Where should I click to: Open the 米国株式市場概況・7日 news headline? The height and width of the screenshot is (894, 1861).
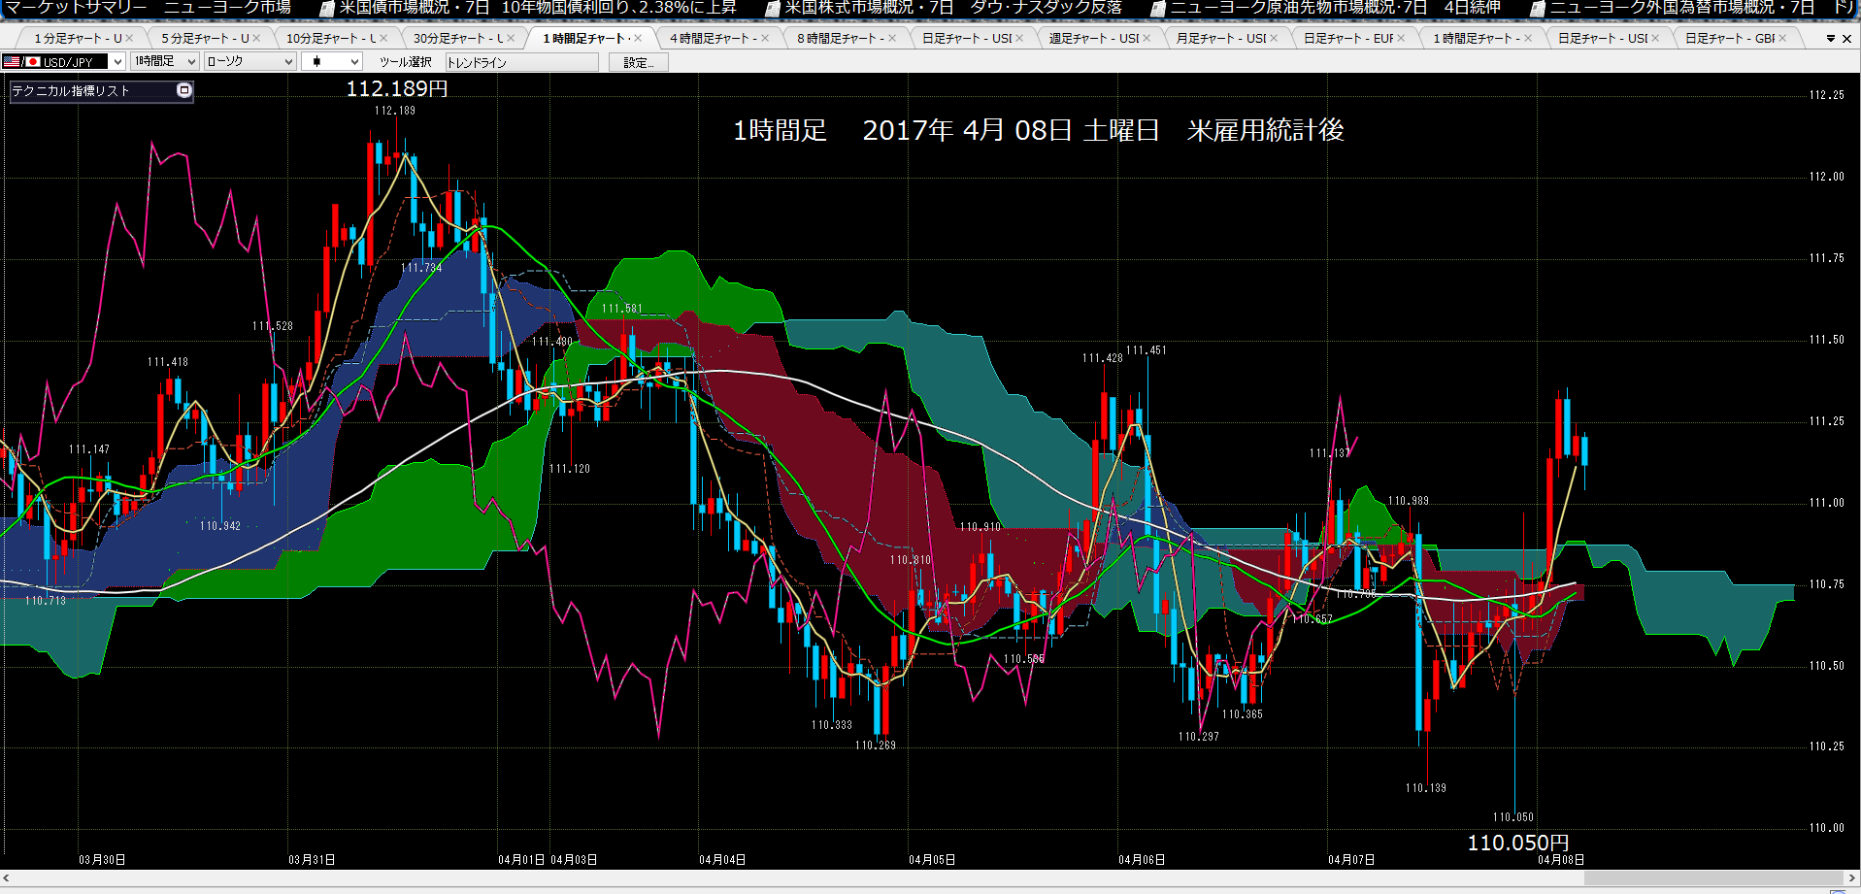coord(953,8)
